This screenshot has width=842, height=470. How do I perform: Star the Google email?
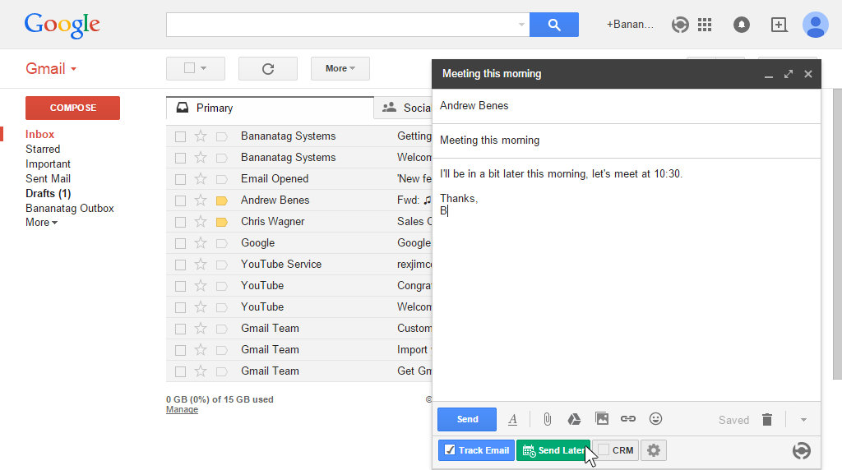point(201,243)
